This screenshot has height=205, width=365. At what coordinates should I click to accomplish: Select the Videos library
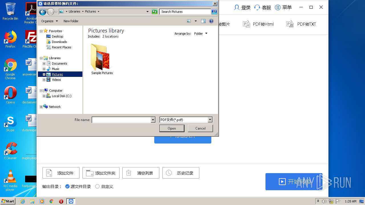(56, 80)
